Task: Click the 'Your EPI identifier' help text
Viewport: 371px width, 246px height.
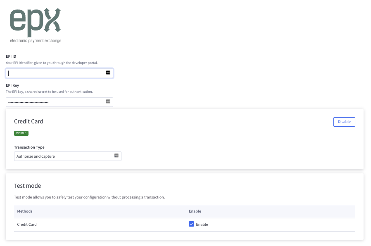Action: pyautogui.click(x=52, y=63)
